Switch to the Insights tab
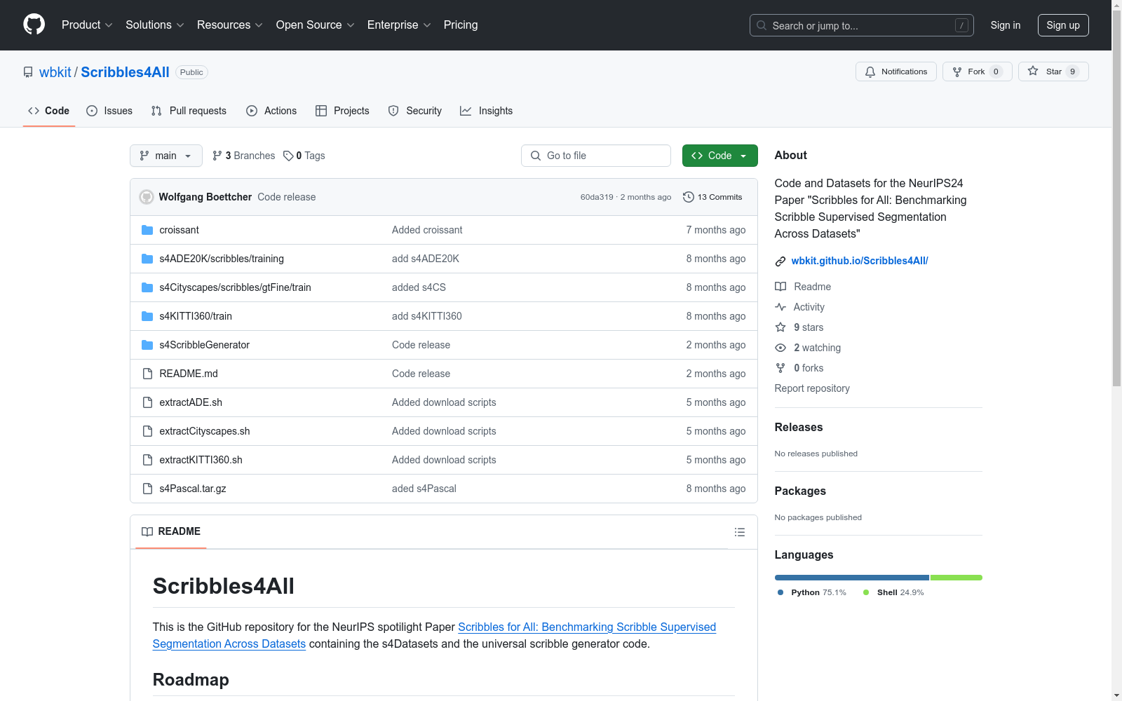The height and width of the screenshot is (701, 1122). point(487,111)
